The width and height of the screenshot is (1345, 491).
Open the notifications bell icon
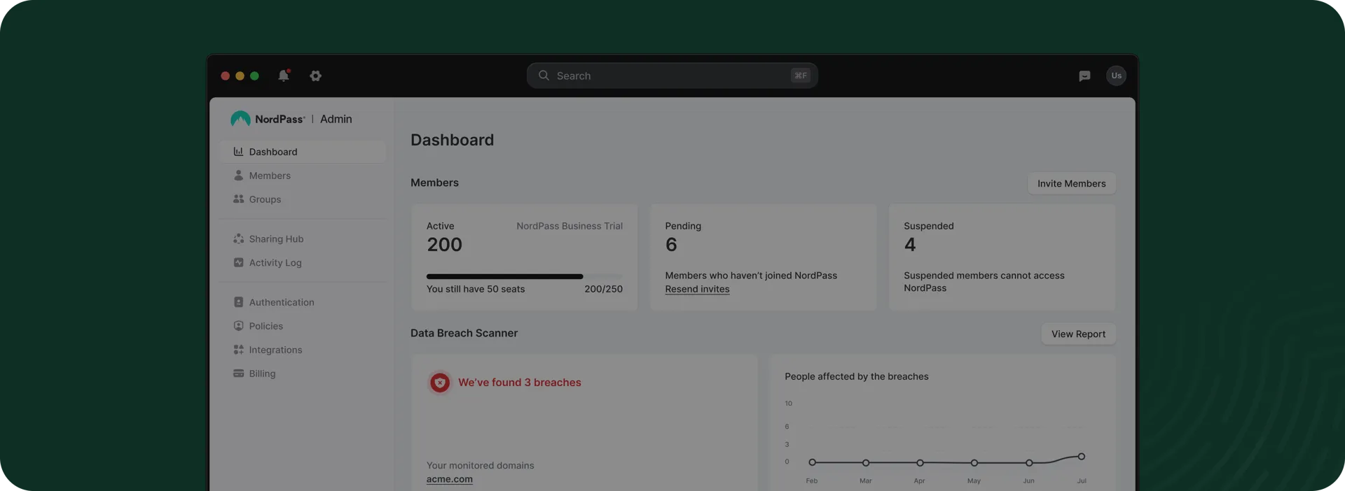[284, 76]
